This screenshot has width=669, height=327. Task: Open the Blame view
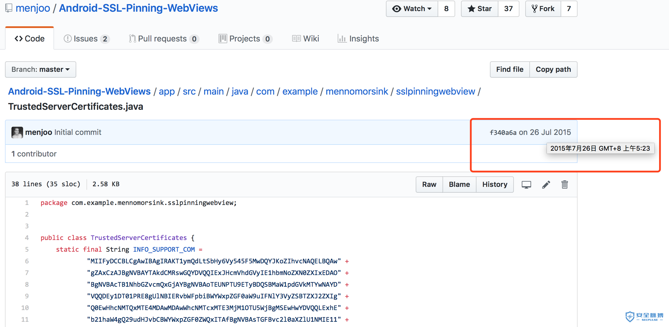coord(460,185)
